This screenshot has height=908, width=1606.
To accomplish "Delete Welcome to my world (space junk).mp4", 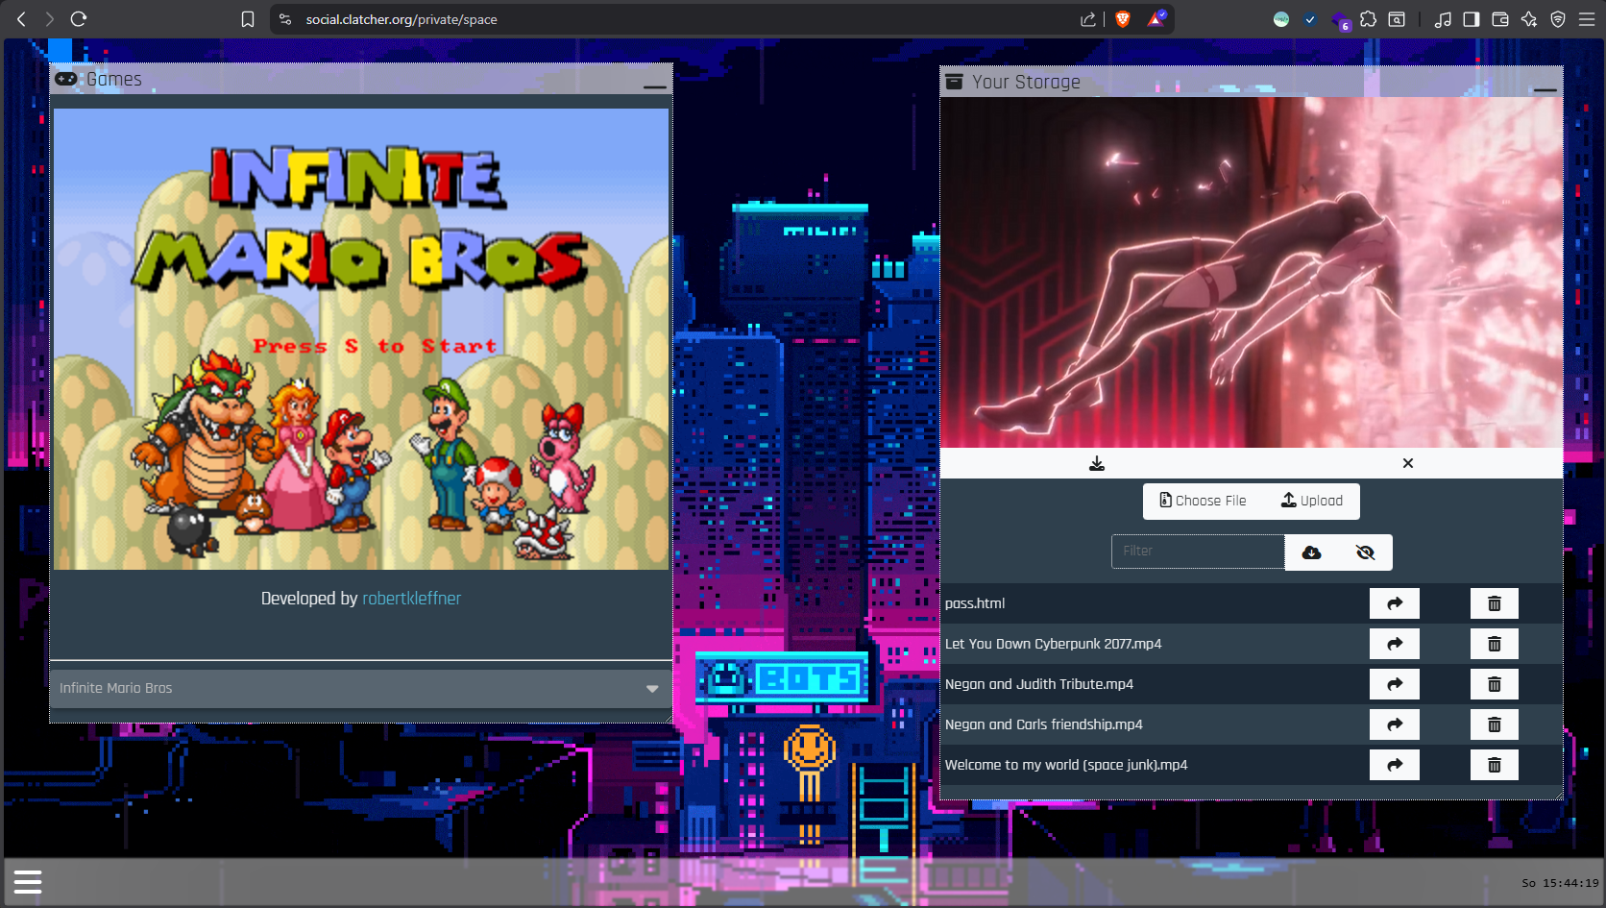I will point(1495,765).
